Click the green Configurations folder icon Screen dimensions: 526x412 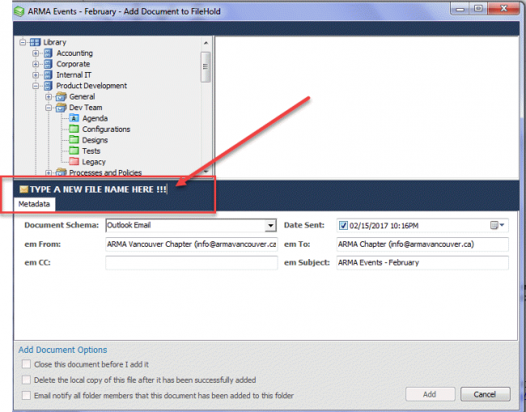pyautogui.click(x=74, y=129)
